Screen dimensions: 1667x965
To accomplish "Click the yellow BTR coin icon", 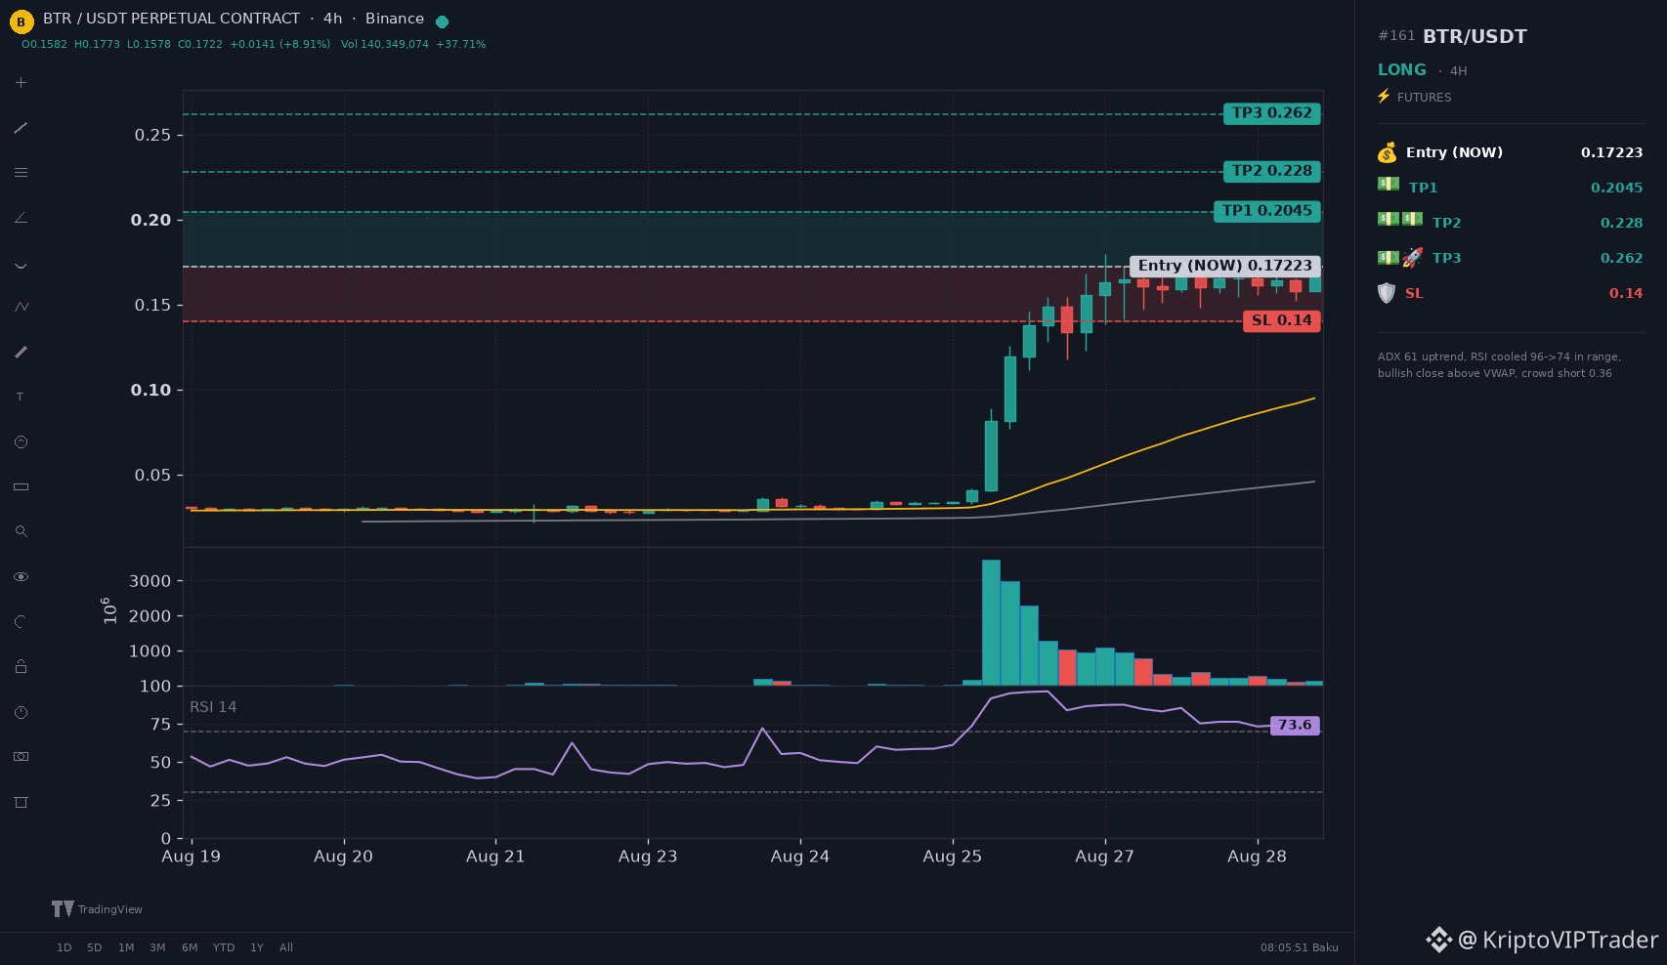I will (x=21, y=21).
